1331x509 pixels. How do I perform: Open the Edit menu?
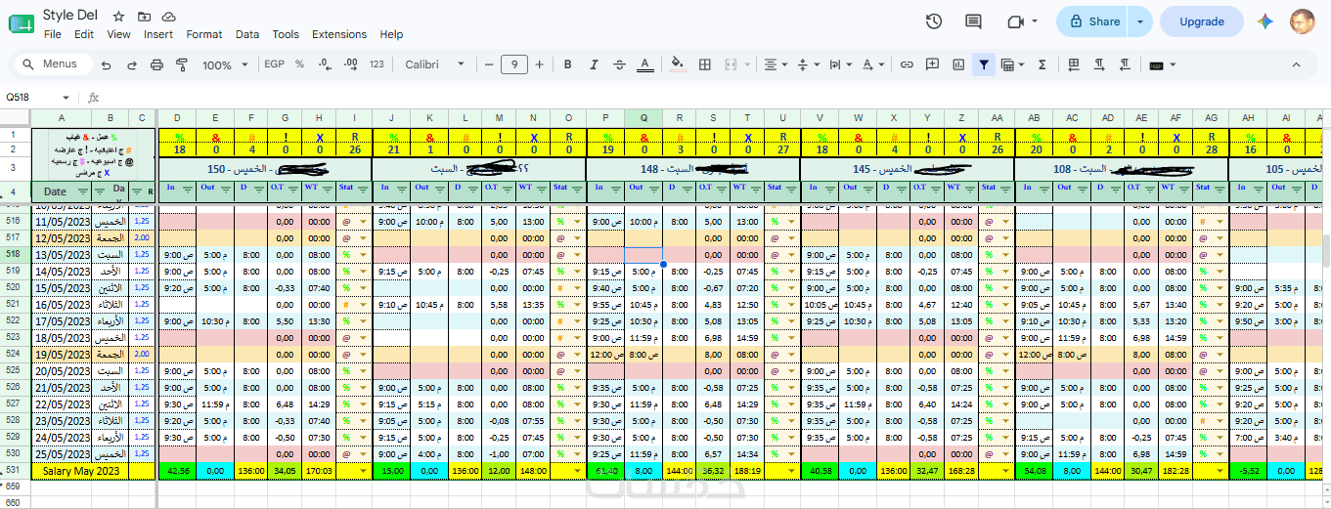click(84, 34)
